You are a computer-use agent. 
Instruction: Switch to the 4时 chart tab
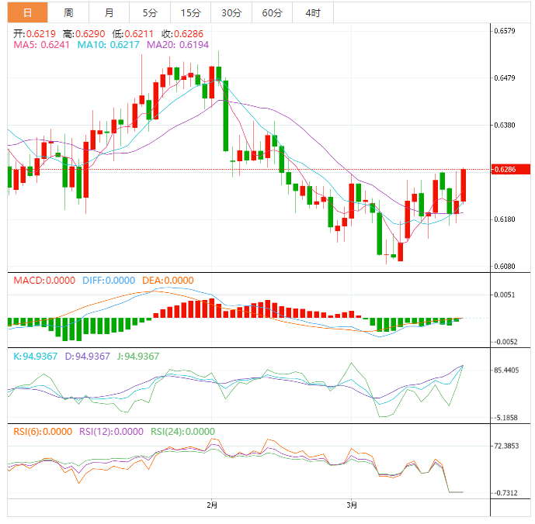tap(313, 12)
